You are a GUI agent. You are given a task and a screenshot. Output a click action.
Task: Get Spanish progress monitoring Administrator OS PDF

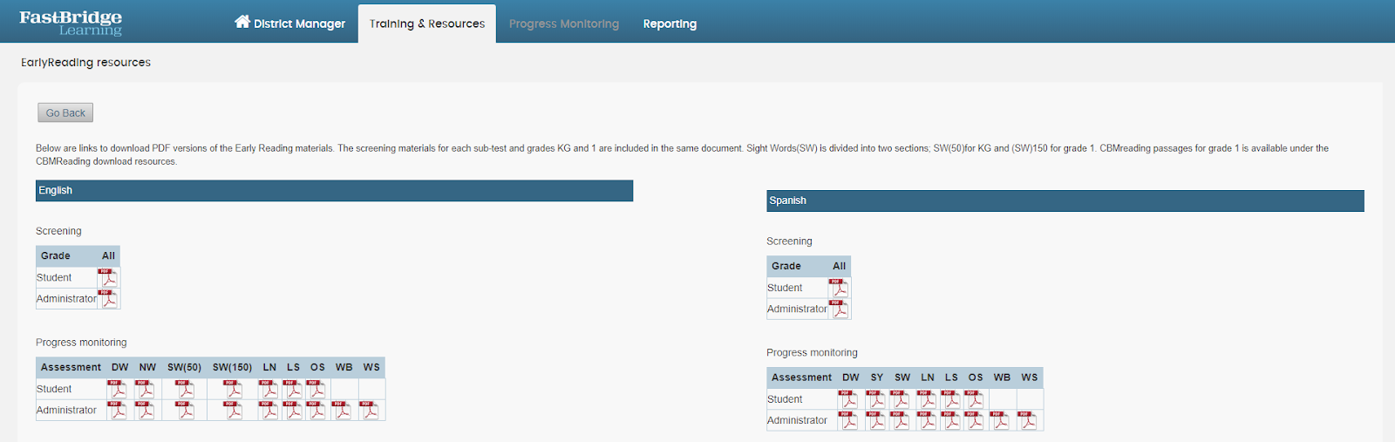[x=974, y=420]
